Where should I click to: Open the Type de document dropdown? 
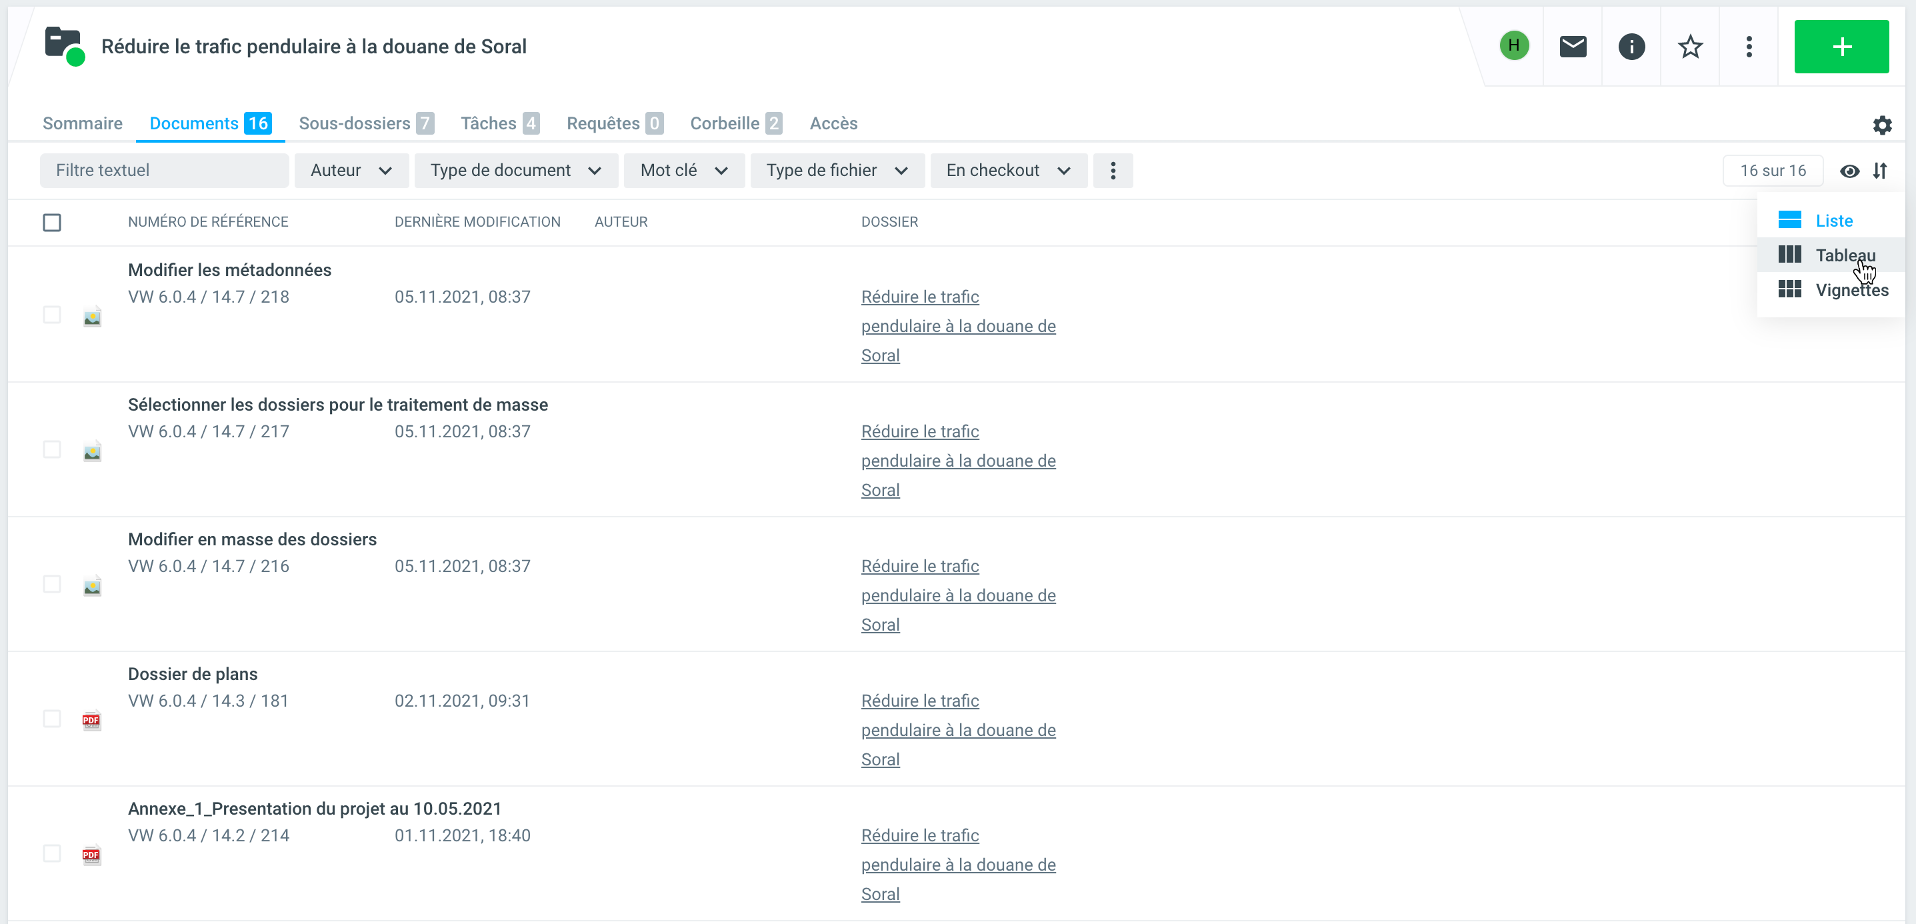[x=515, y=171]
